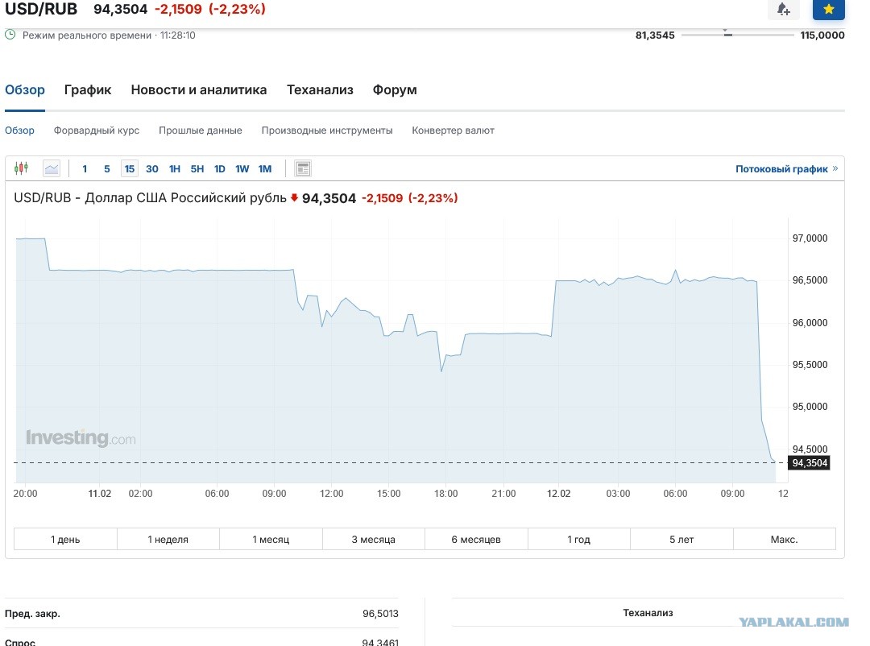Screen dimensions: 870x646
Task: Open the chart table view icon
Action: click(x=303, y=168)
